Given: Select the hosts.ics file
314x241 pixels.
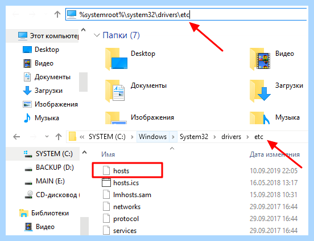Looking at the screenshot, I should point(126,183).
